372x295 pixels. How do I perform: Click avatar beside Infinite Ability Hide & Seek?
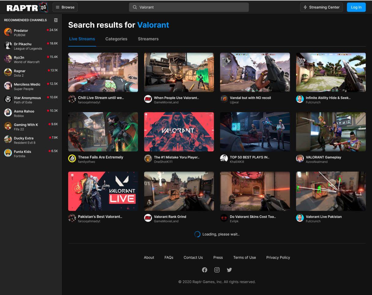300,99
